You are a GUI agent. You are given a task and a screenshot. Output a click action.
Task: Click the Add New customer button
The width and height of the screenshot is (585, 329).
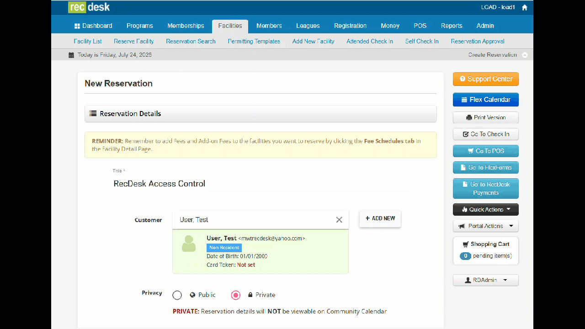[x=380, y=218]
